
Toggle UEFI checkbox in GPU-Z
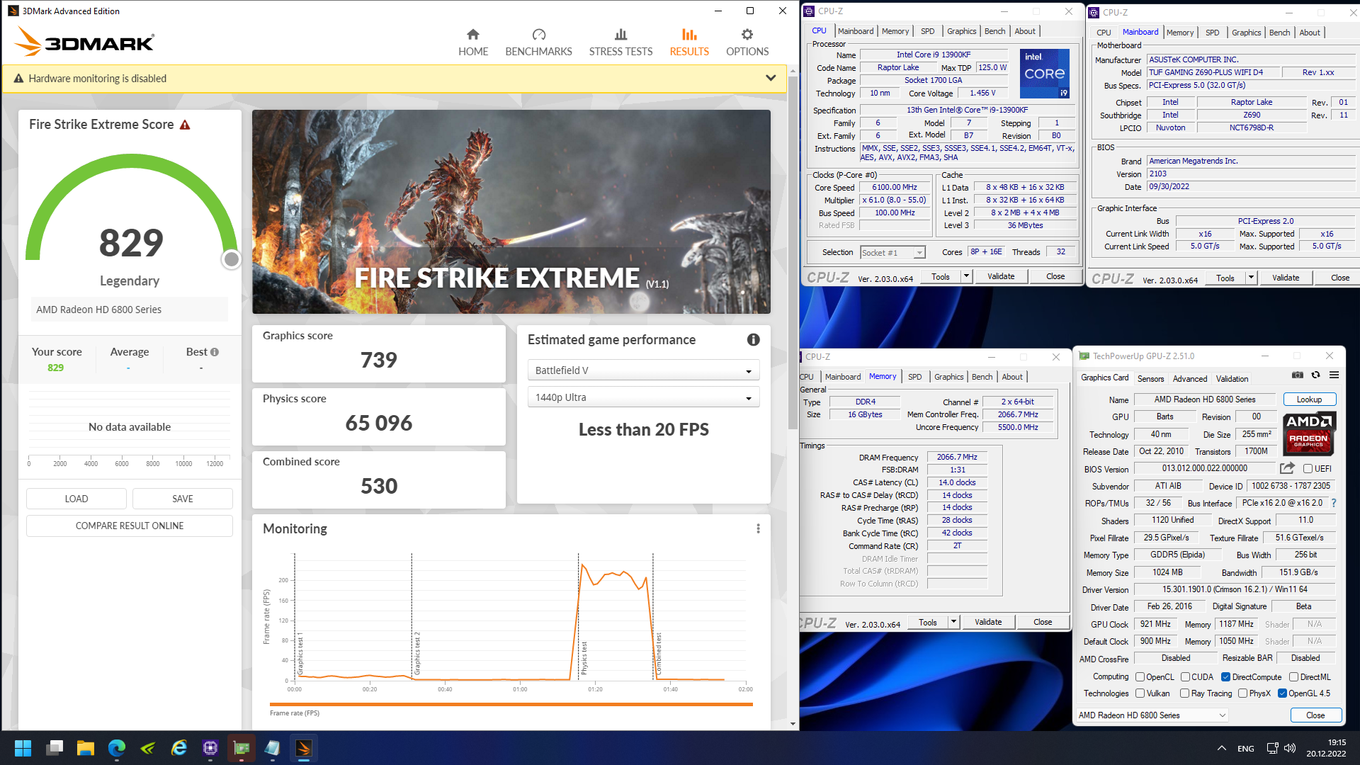[x=1308, y=469]
